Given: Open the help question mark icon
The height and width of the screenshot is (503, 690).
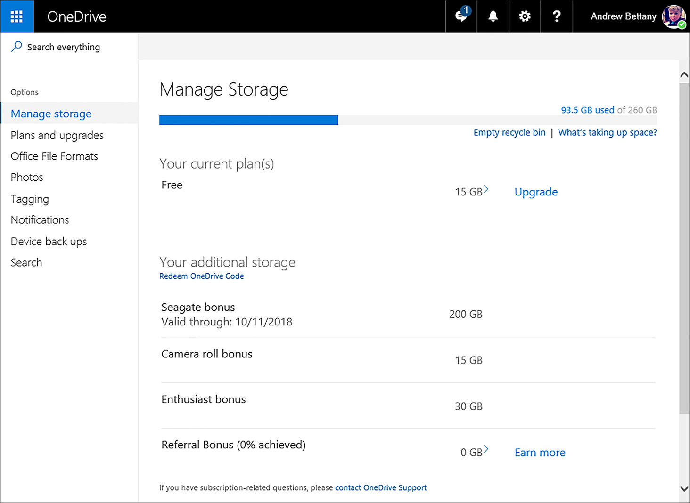Looking at the screenshot, I should (x=557, y=16).
